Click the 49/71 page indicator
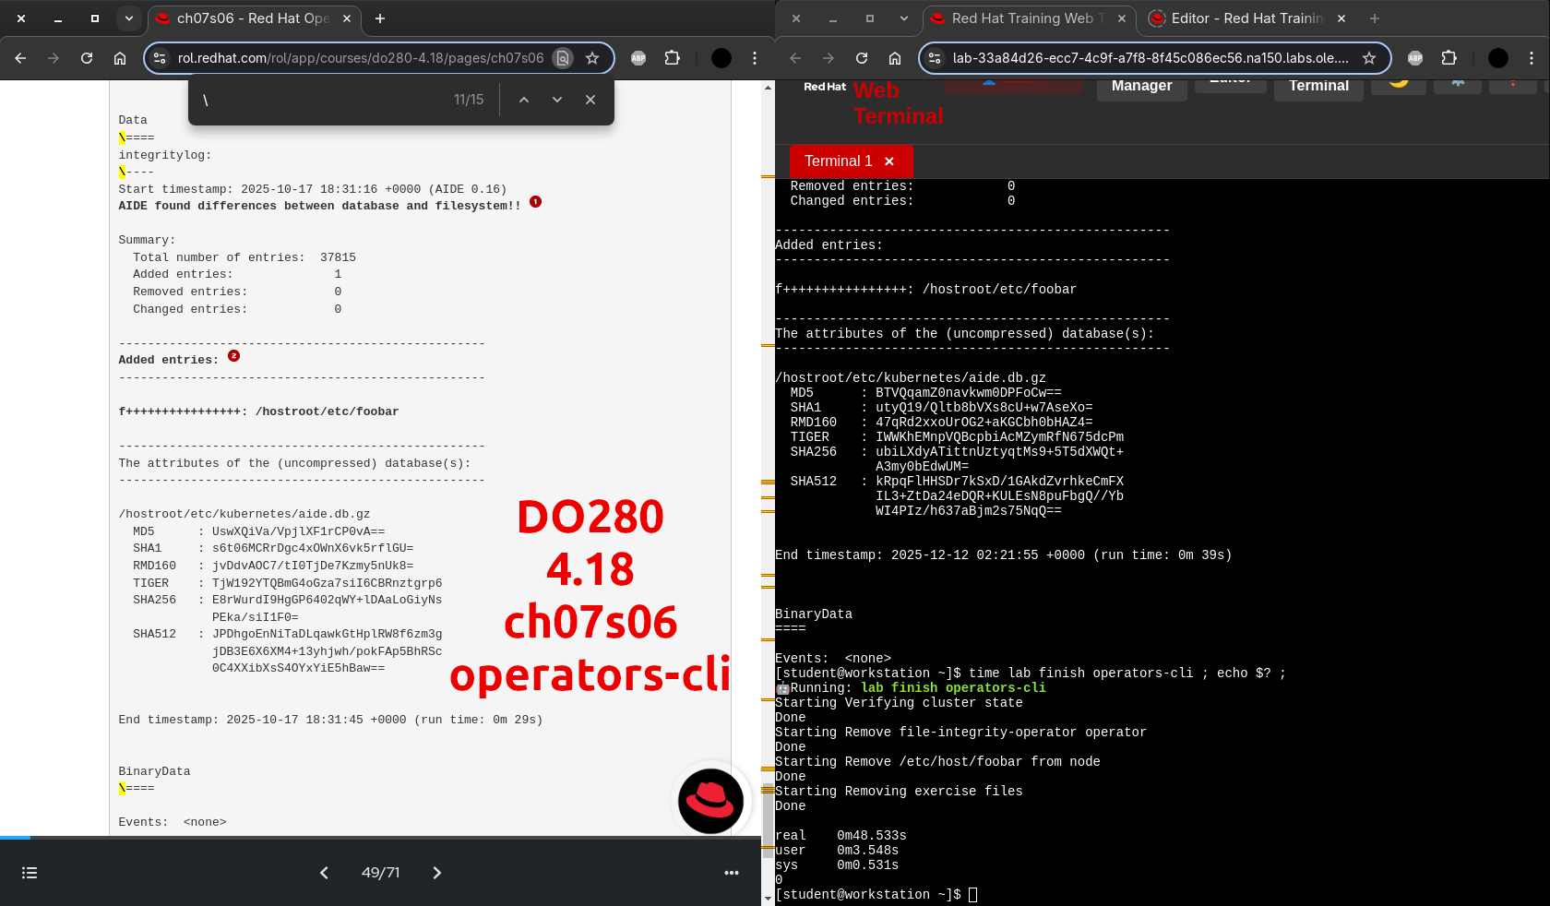The image size is (1550, 906). 380,873
